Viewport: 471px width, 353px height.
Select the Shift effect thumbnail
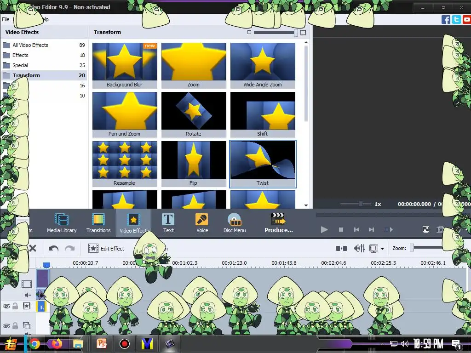263,114
